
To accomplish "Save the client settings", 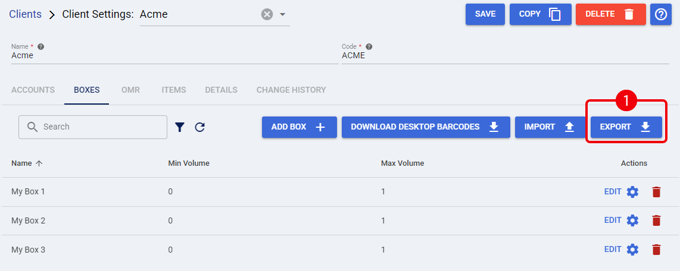I will point(485,14).
